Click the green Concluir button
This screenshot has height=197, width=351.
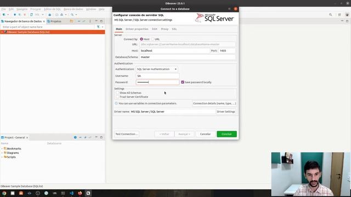pyautogui.click(x=227, y=134)
